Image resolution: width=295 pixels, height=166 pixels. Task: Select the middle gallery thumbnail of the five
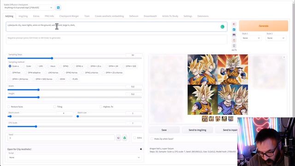(218, 119)
